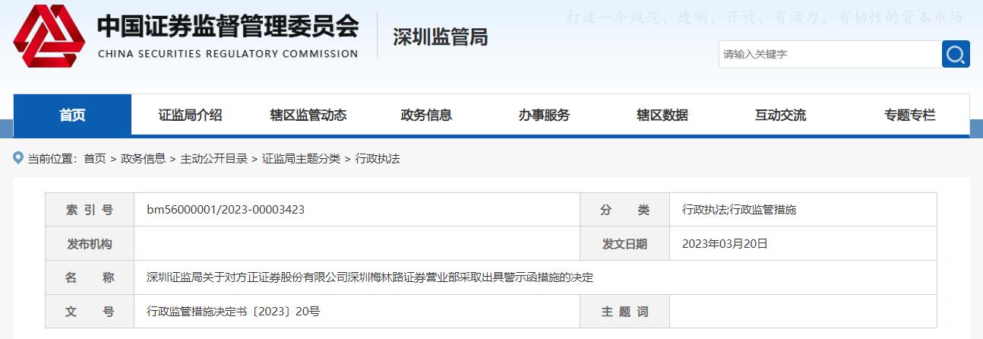The image size is (983, 339).
Task: Click the magnifier search icon button
Action: [956, 54]
